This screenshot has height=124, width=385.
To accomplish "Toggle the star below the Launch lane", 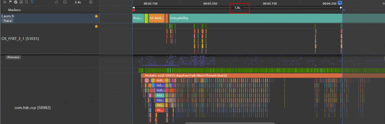I will [x=96, y=26].
